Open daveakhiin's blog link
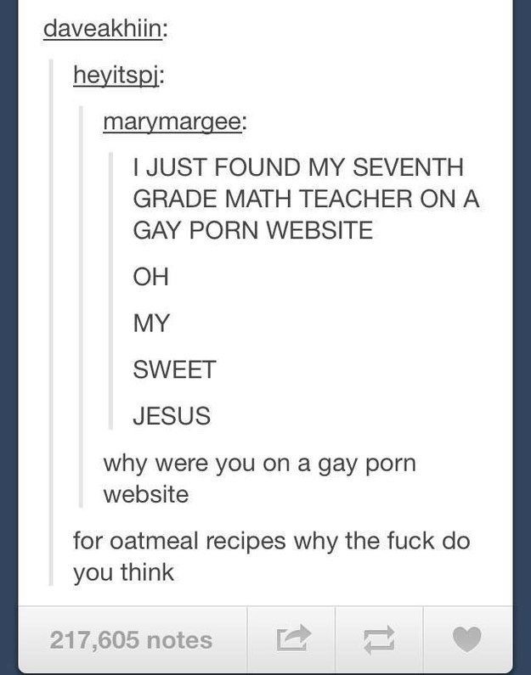 (x=104, y=29)
